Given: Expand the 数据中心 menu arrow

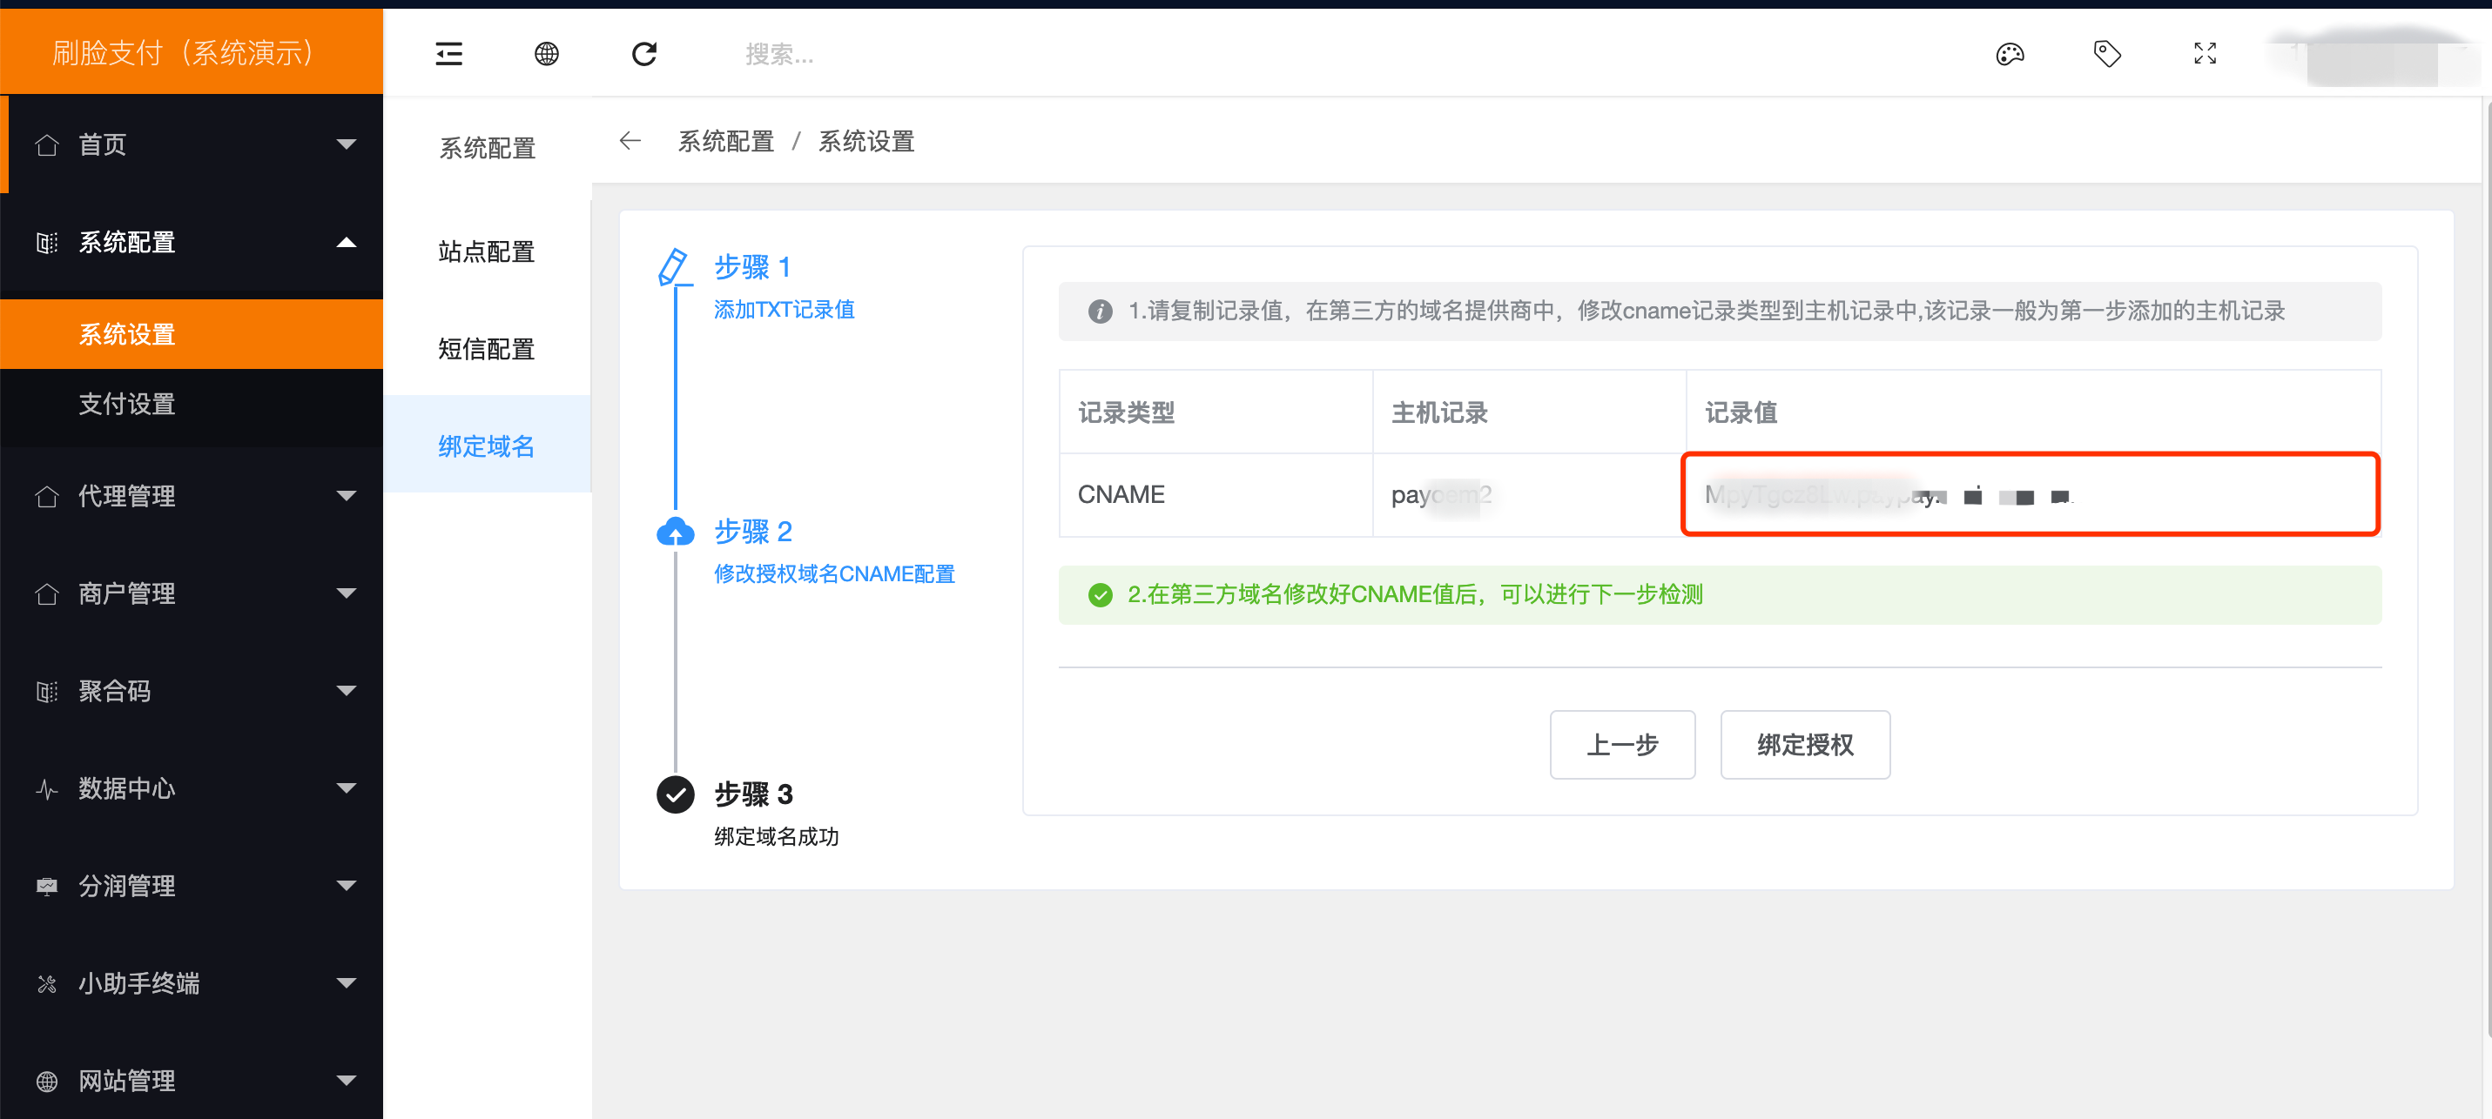Looking at the screenshot, I should click(x=346, y=788).
